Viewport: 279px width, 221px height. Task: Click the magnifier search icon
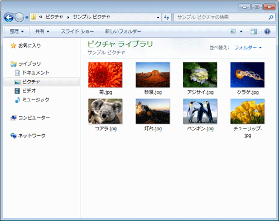(271, 17)
